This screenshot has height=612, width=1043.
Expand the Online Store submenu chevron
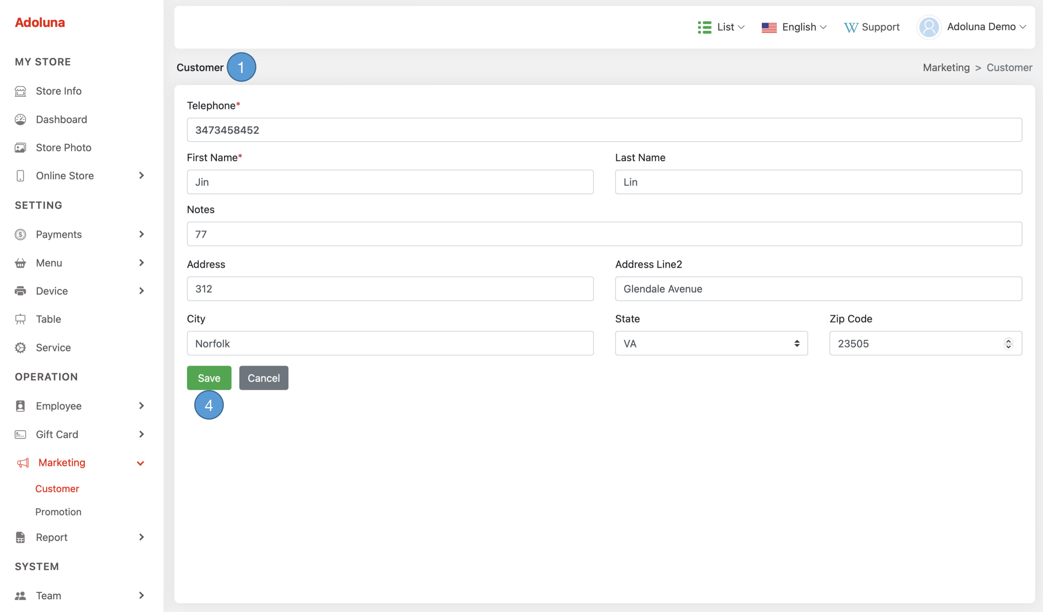[x=142, y=176]
